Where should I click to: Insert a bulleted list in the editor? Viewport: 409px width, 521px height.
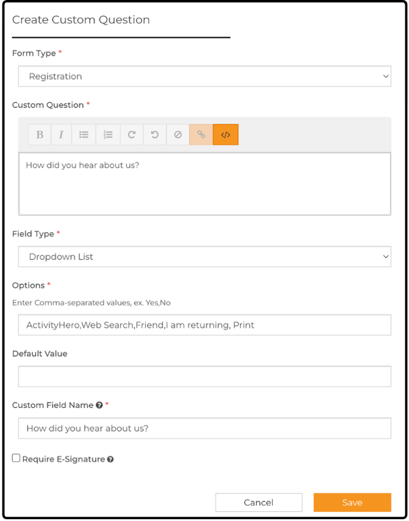(84, 134)
